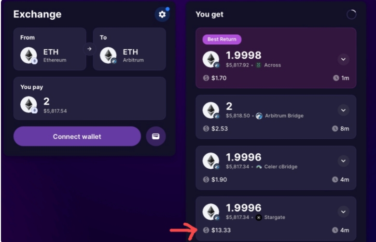Click the $13.33 fee dollar icon
Image resolution: width=376 pixels, height=242 pixels.
[206, 230]
